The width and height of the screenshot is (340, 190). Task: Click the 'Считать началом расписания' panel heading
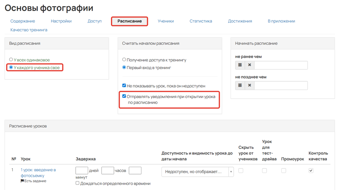[x=151, y=43]
